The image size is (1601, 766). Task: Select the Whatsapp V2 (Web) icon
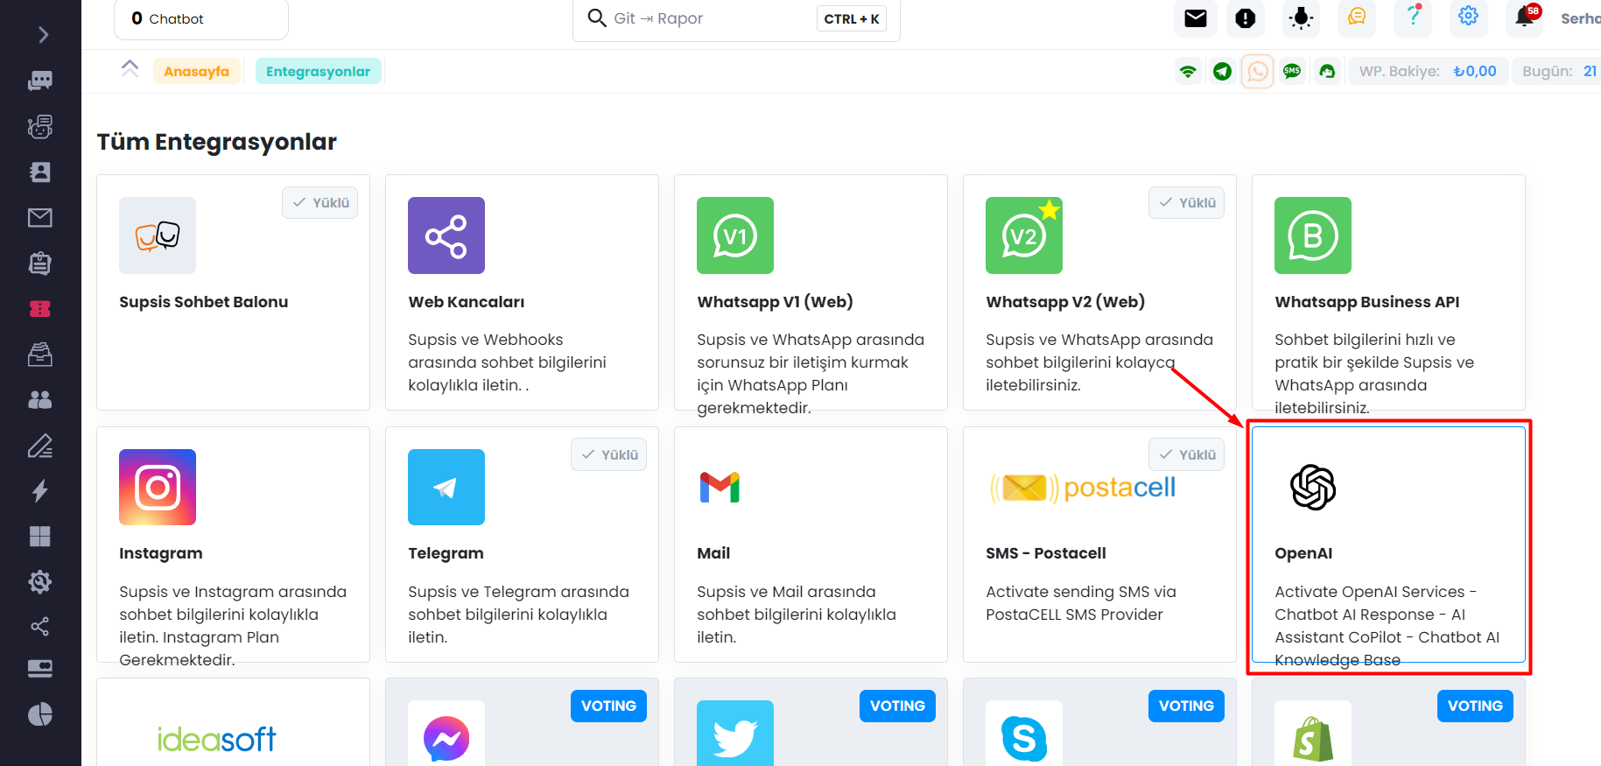1024,235
